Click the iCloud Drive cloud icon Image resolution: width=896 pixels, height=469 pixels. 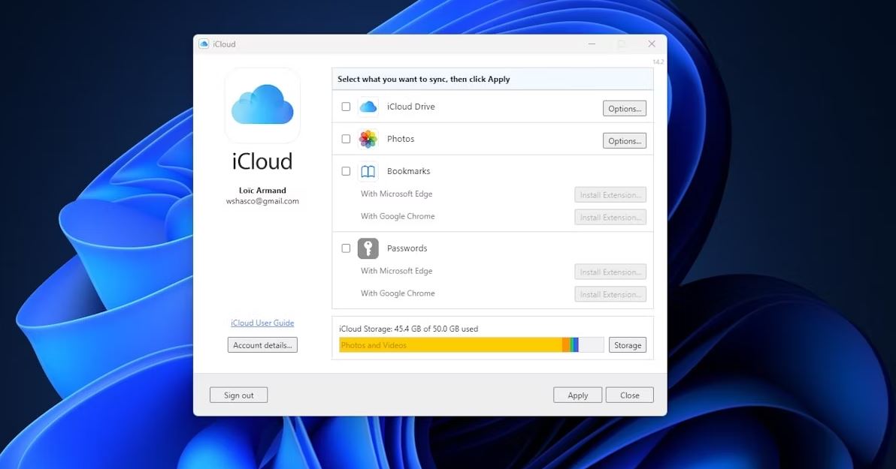(368, 107)
